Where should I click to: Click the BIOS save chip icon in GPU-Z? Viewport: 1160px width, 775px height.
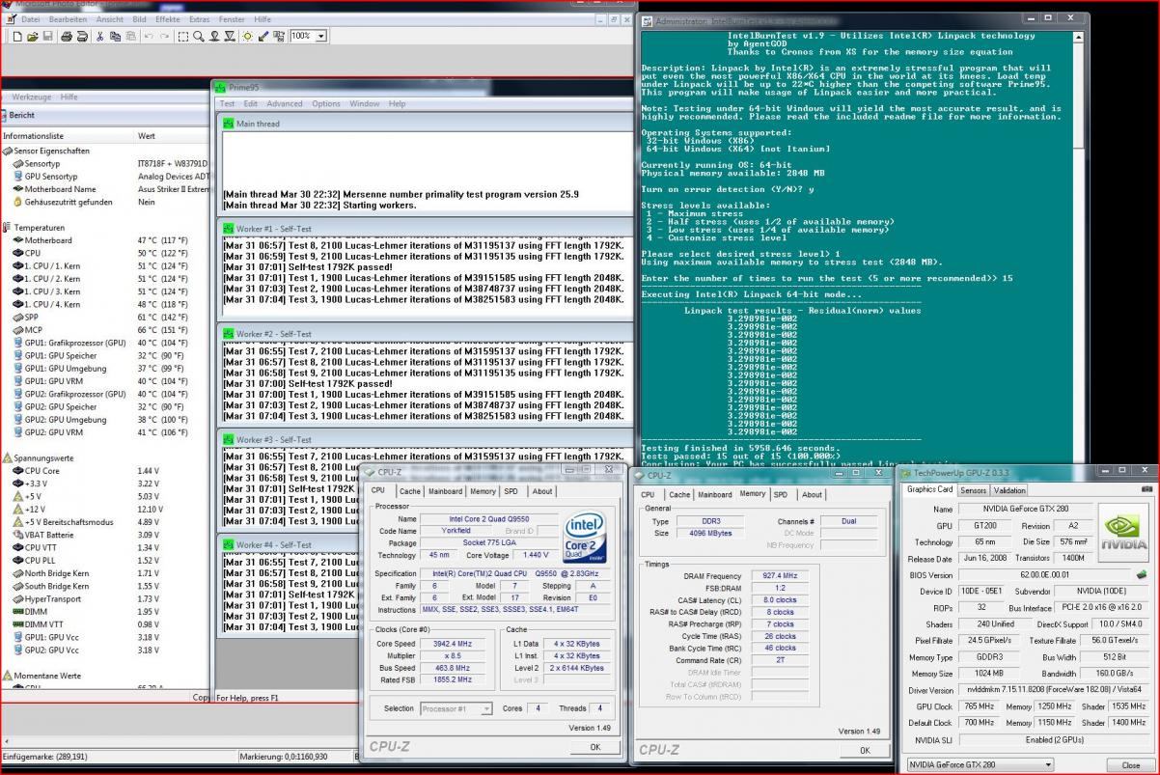coord(1142,574)
